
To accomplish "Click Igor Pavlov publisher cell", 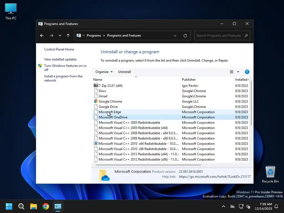I will [x=190, y=86].
